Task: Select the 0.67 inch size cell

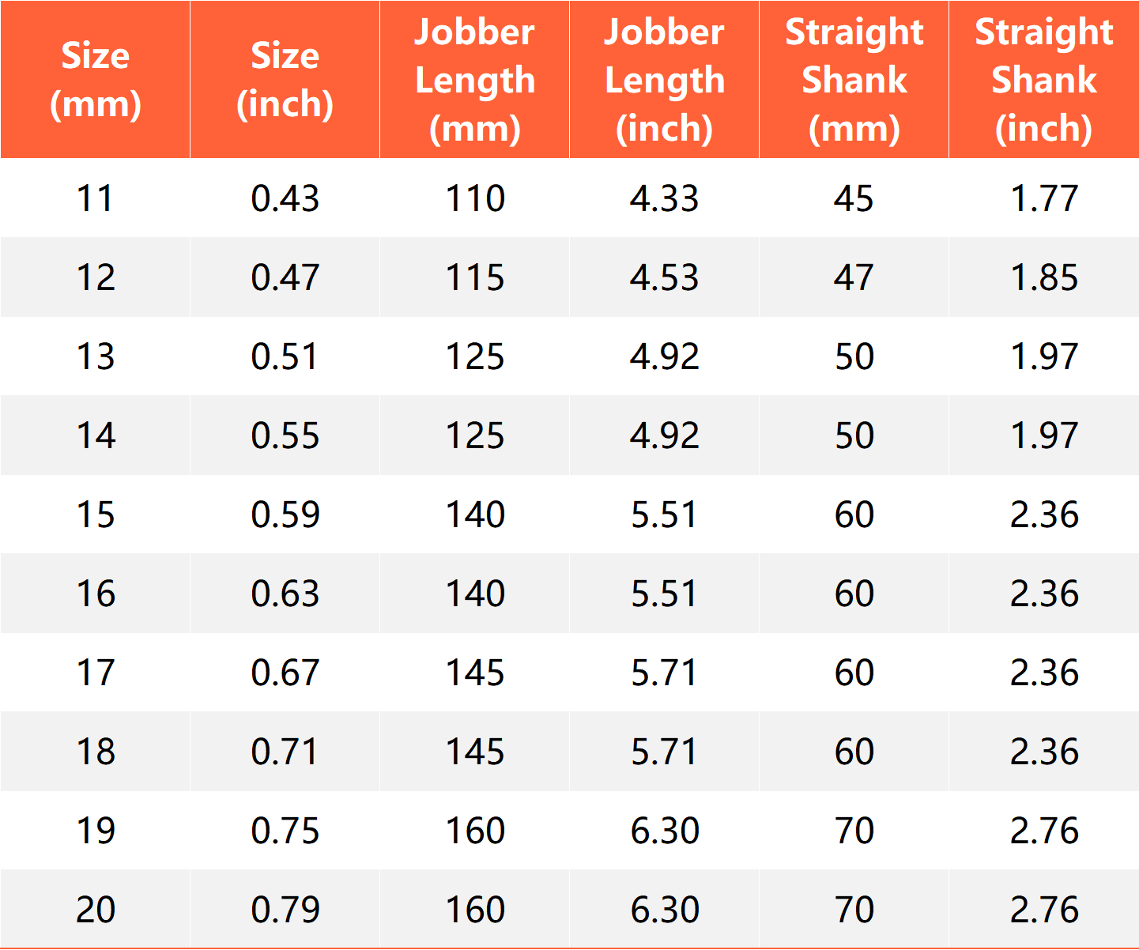Action: pos(285,673)
